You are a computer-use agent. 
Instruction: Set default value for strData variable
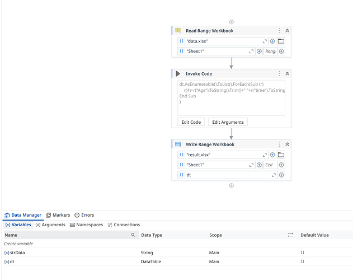click(x=302, y=253)
